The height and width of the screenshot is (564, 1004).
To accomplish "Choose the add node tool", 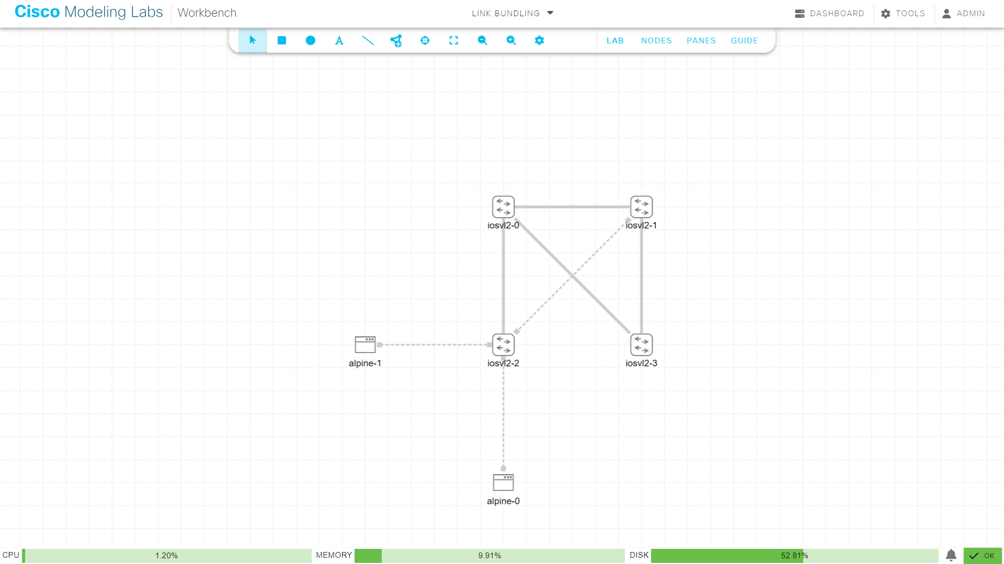I will tap(396, 40).
